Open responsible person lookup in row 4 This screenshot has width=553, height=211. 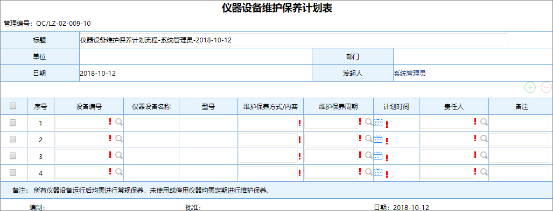pos(484,172)
